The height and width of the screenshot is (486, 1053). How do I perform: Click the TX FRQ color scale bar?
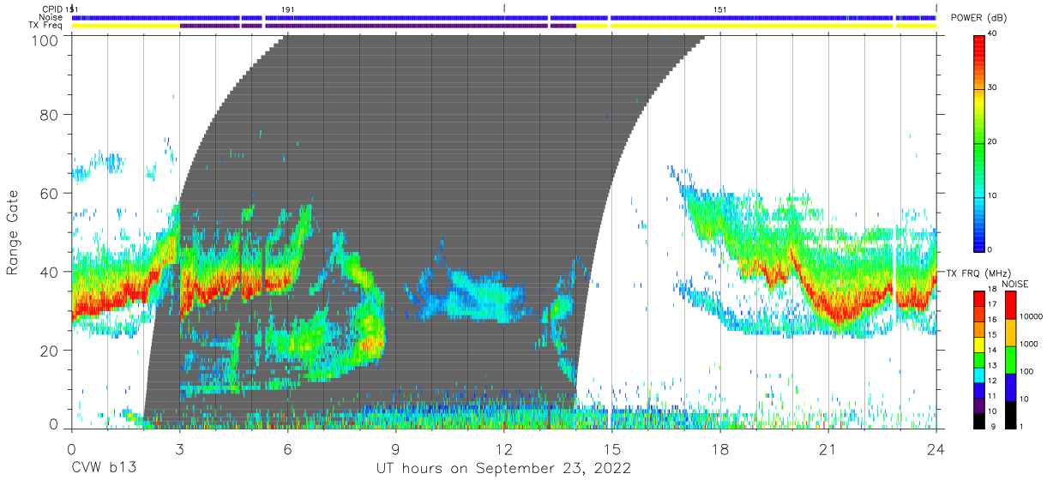click(x=978, y=358)
